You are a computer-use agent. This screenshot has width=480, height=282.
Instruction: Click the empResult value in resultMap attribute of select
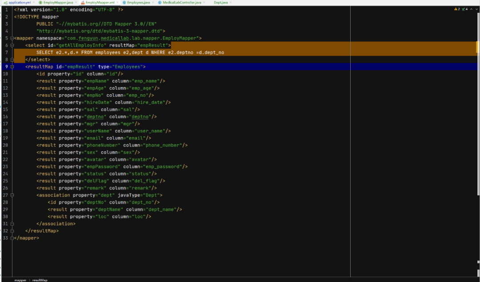point(152,45)
